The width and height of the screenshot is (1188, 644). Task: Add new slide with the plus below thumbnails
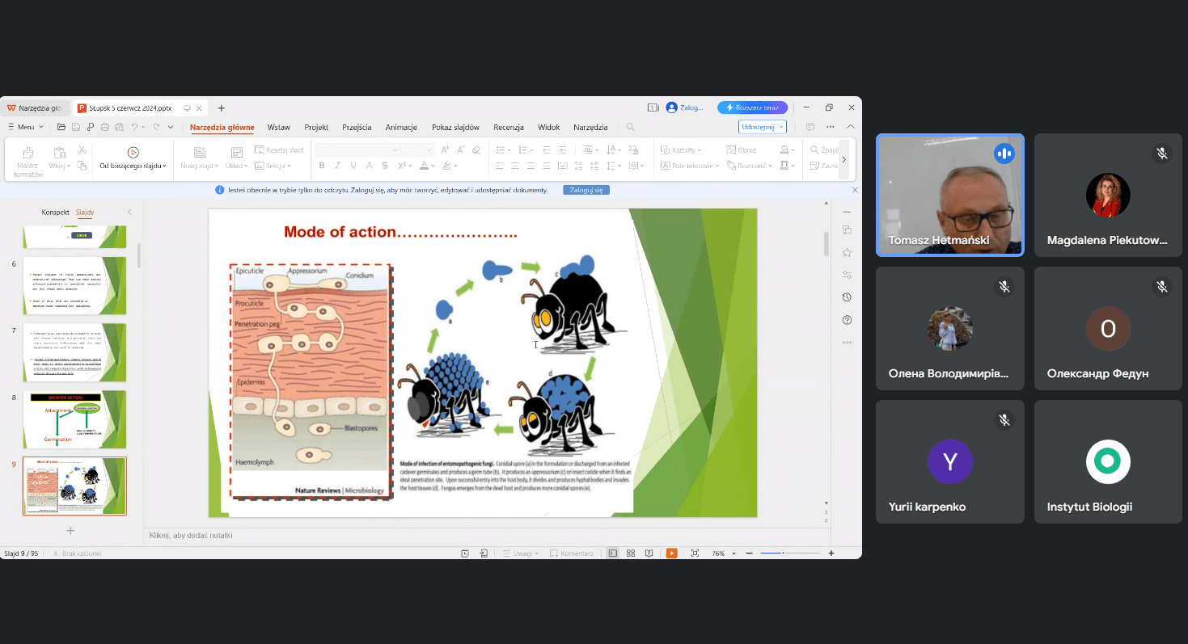70,531
